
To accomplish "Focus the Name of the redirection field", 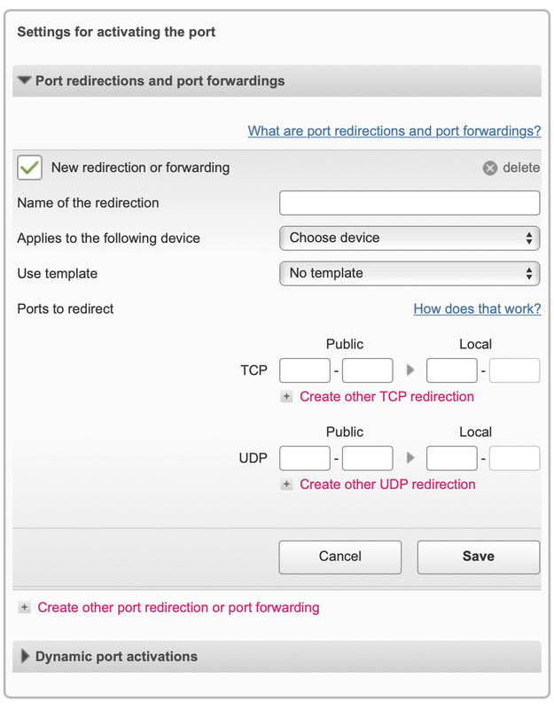I will click(409, 203).
